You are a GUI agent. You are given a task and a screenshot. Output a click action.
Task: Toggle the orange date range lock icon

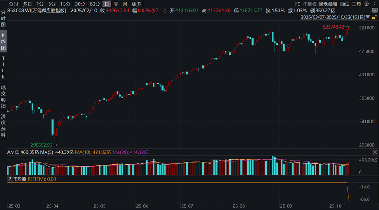coord(374,18)
